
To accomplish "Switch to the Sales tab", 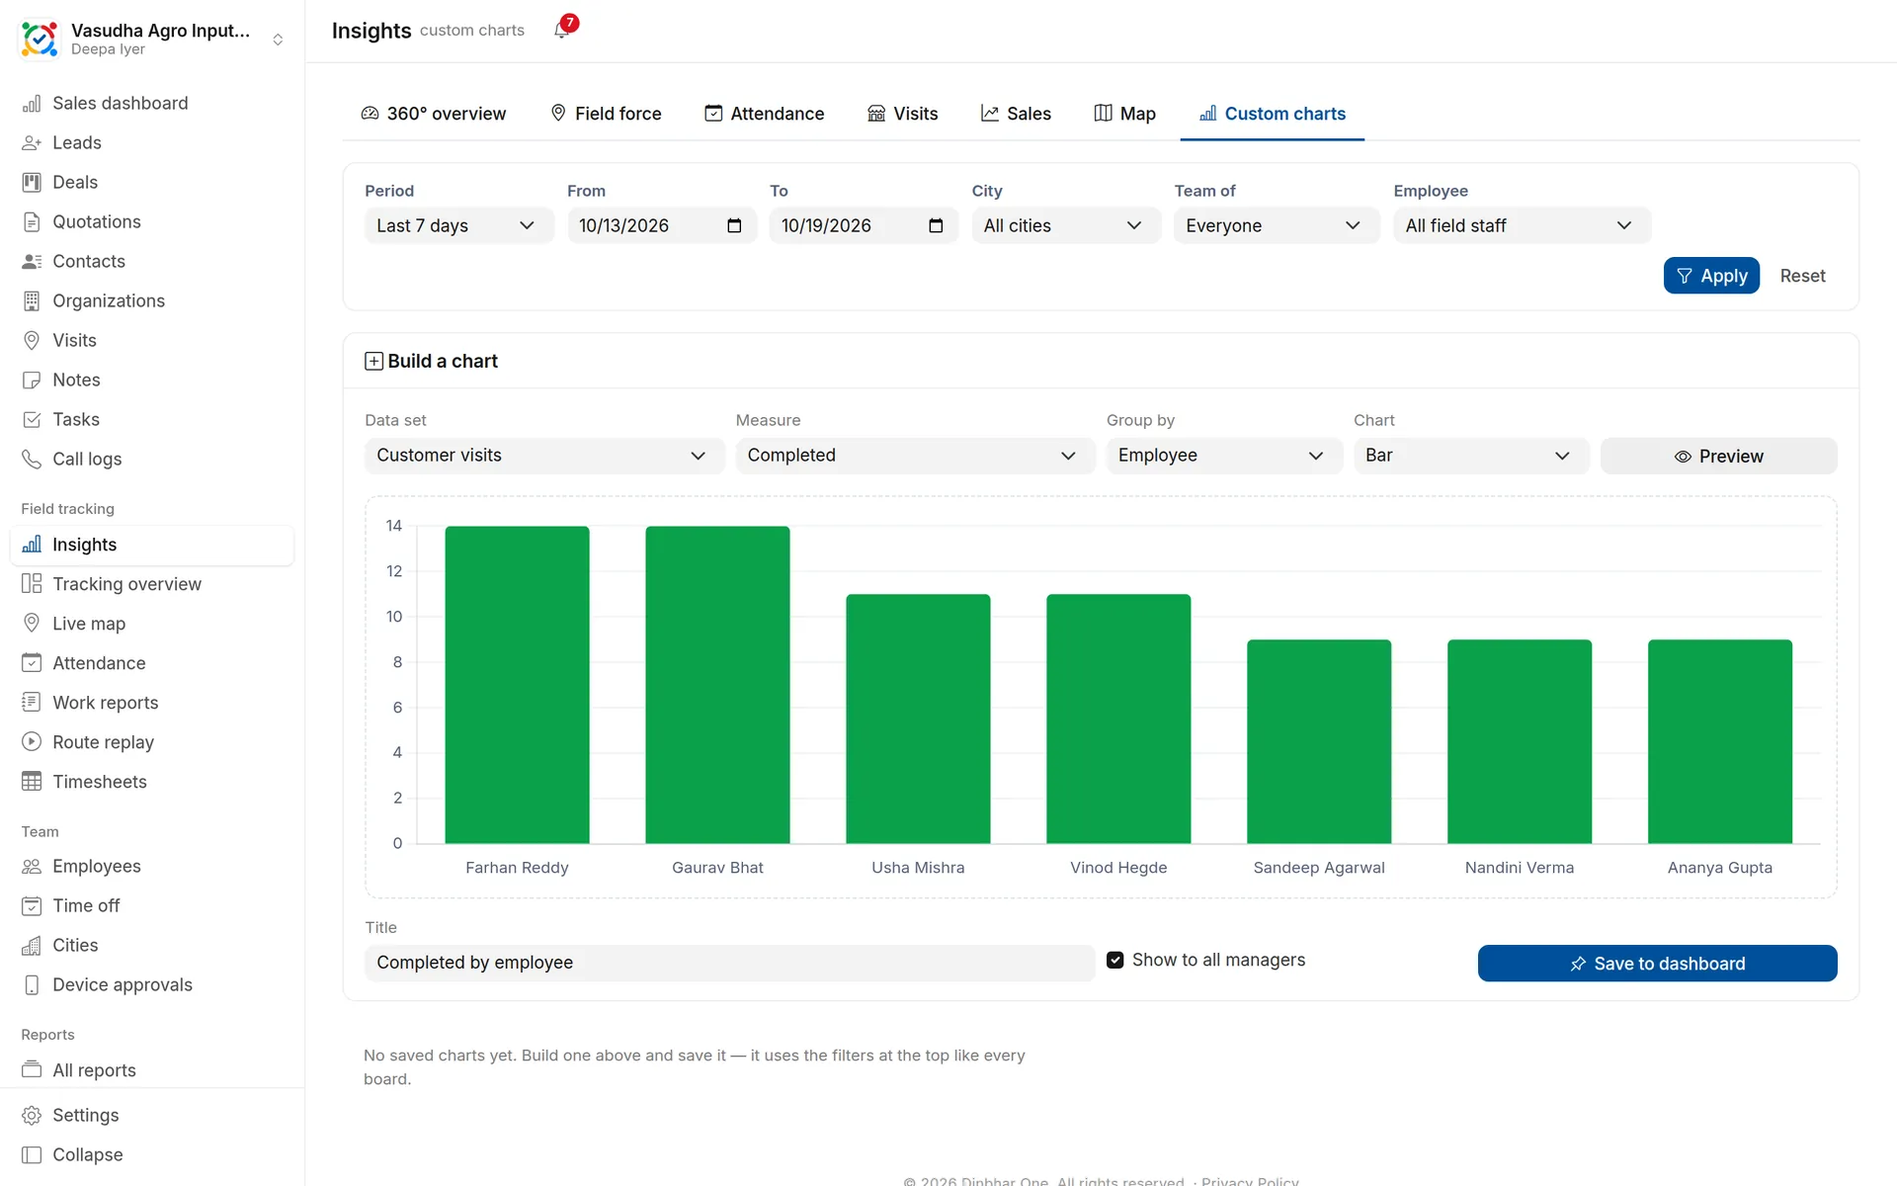I will coord(1016,114).
